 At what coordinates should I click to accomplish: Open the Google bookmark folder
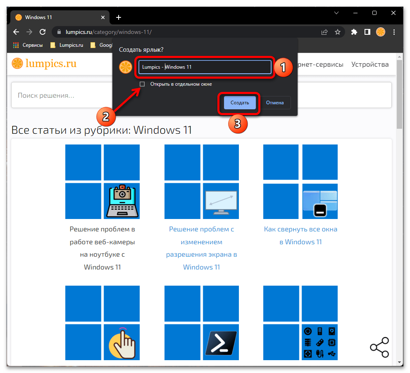pyautogui.click(x=101, y=45)
